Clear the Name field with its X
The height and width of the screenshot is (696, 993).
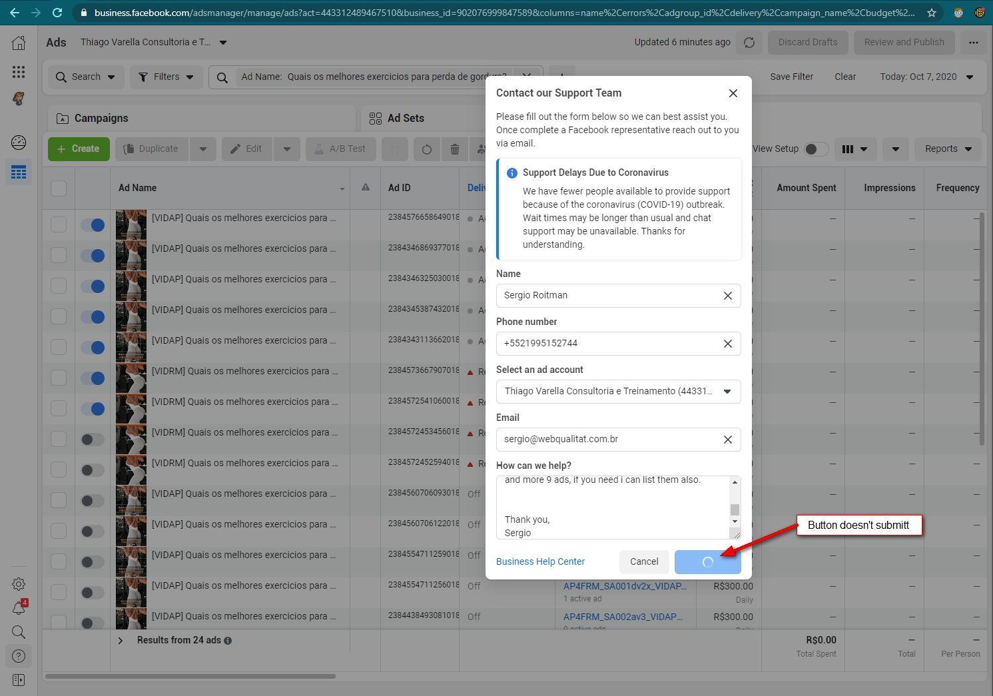pos(728,296)
